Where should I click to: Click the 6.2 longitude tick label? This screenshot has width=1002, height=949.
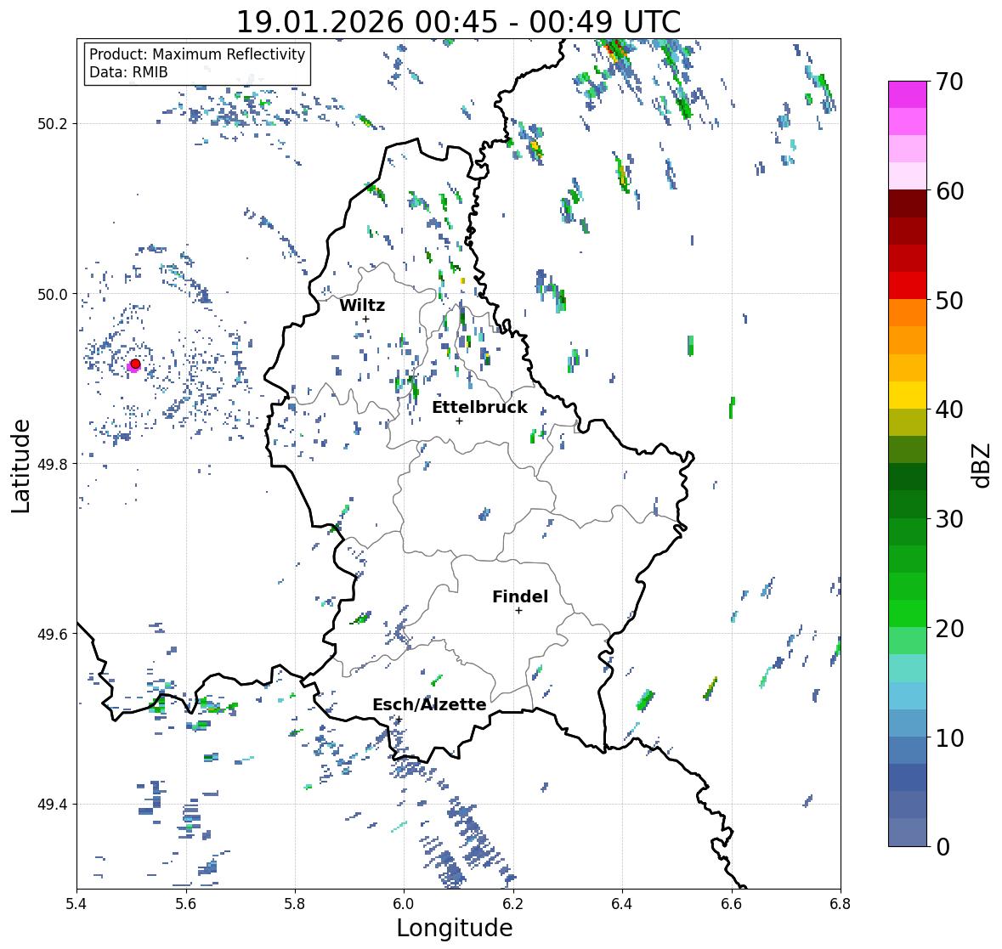click(x=513, y=903)
